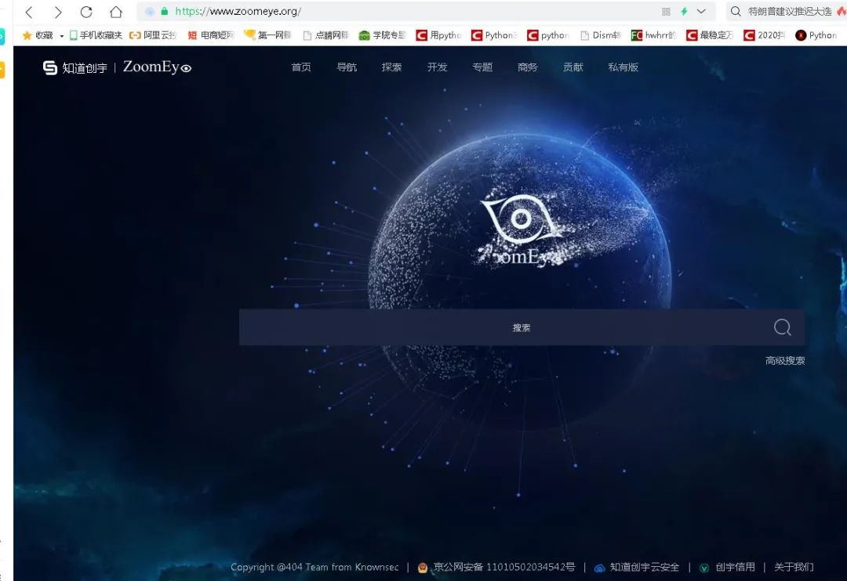Click the browser back arrow

pyautogui.click(x=29, y=12)
